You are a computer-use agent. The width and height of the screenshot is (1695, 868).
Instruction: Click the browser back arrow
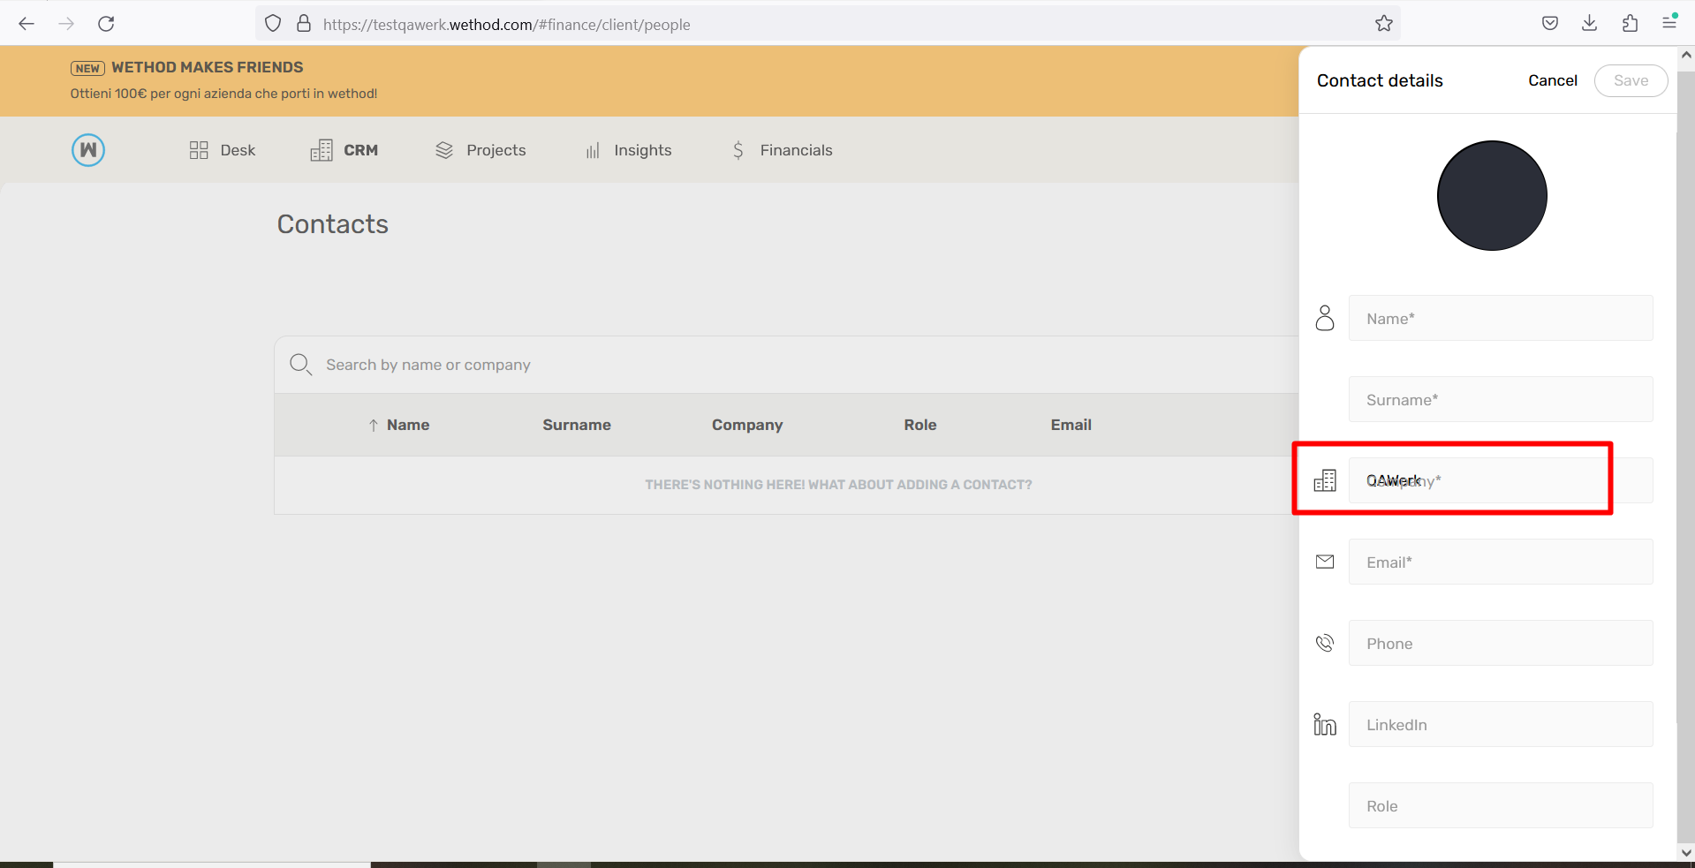pos(26,24)
